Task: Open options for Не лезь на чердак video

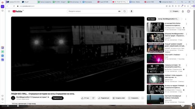Action: click(x=186, y=86)
